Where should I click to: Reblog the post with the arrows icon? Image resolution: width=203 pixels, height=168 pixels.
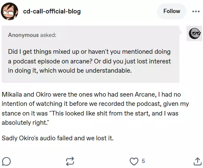tap(70, 161)
